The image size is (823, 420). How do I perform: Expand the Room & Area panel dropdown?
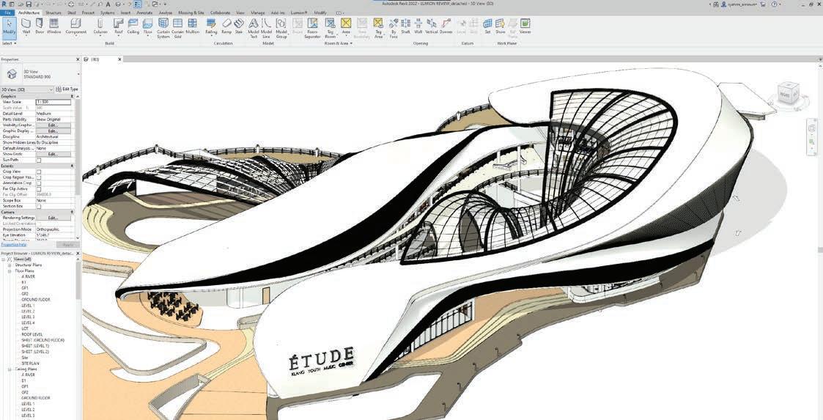339,43
